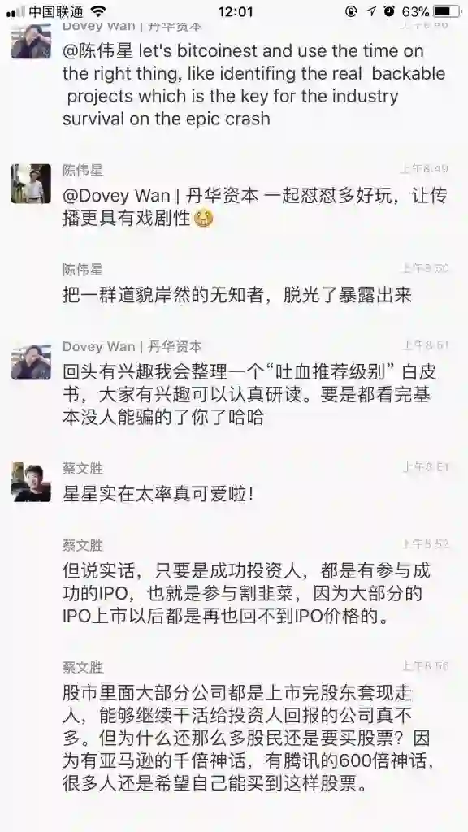The image size is (468, 832).
Task: Tap the rotation lock status icon
Action: (x=351, y=11)
